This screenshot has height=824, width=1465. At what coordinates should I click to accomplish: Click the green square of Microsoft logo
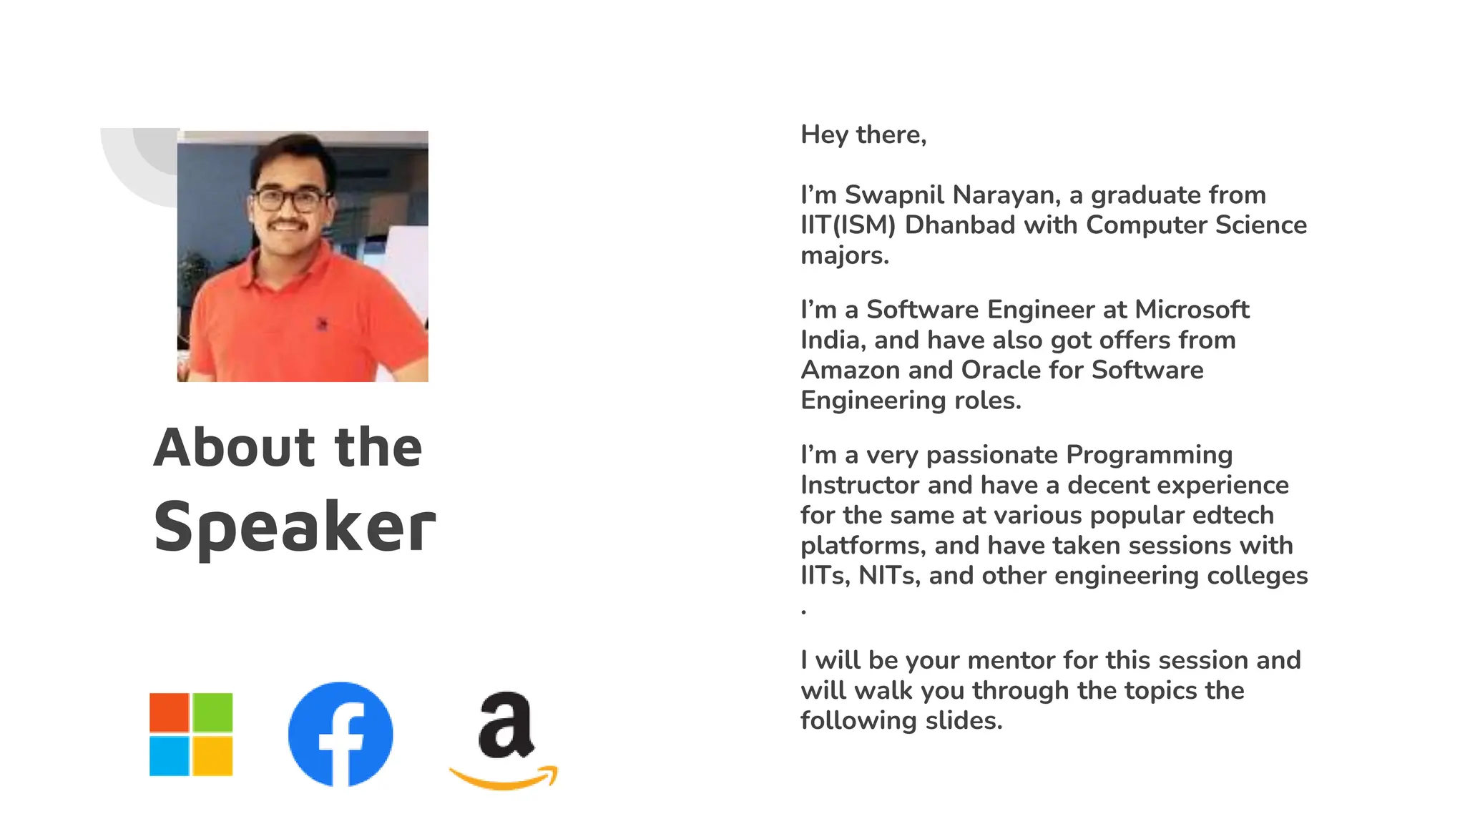coord(212,712)
